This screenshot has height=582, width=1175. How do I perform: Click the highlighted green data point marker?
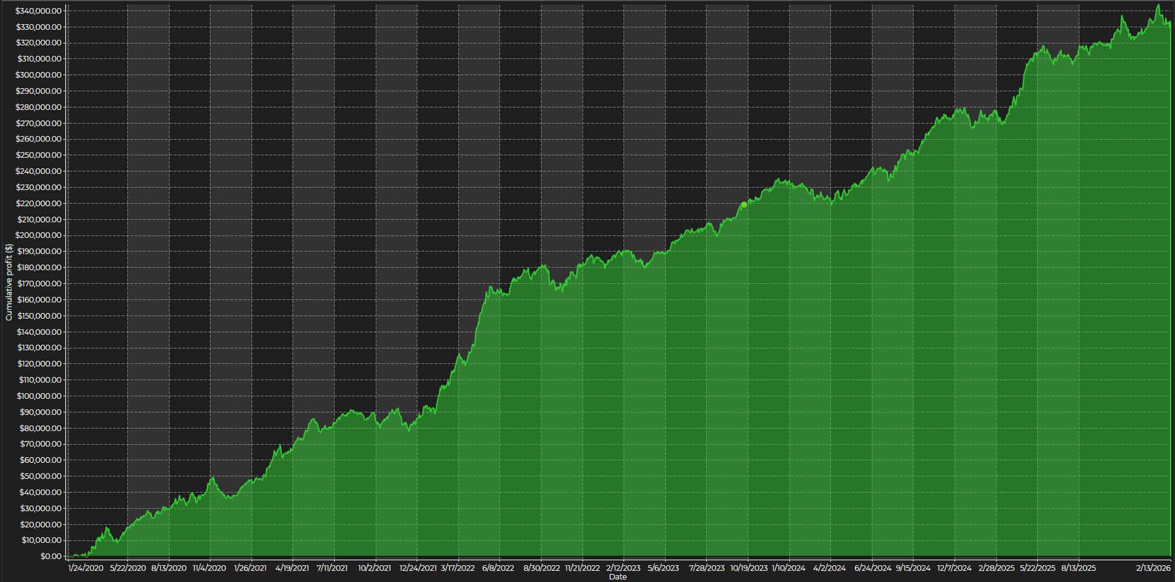[744, 205]
